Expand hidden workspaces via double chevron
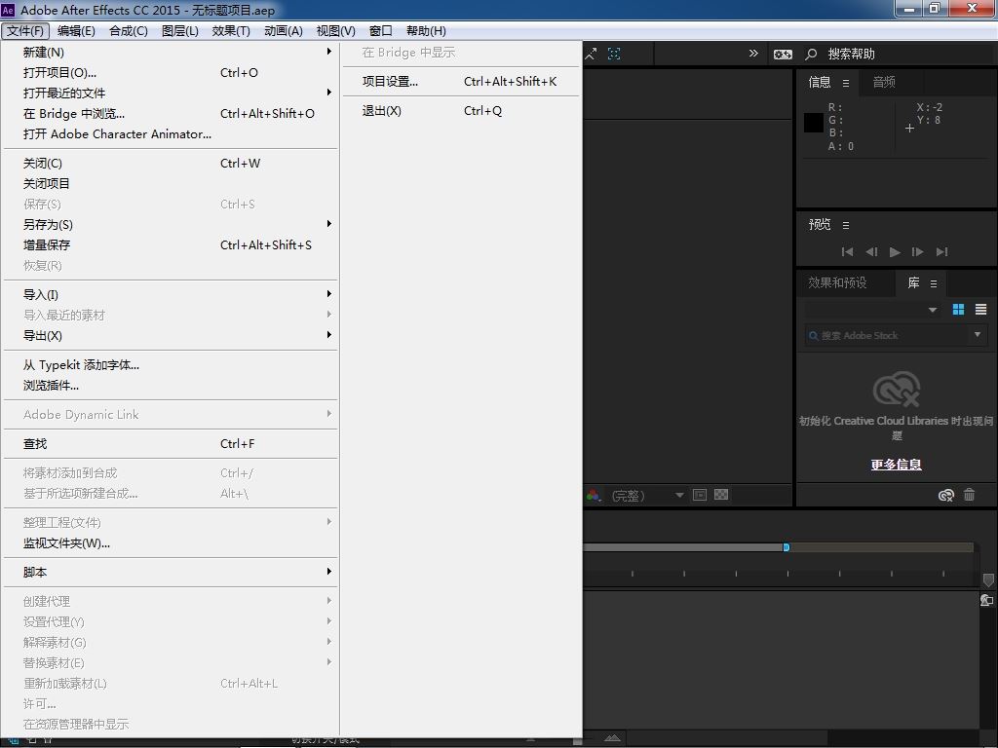Screen dimensions: 998x748 [x=753, y=54]
